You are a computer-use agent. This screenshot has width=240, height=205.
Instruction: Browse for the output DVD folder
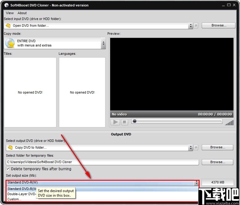click(x=217, y=147)
